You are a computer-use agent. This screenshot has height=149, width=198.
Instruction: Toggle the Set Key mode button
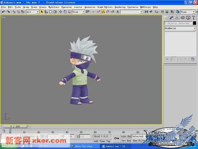coord(126,140)
